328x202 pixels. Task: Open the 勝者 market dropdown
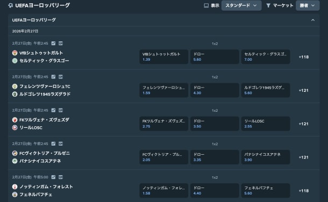[x=308, y=5]
